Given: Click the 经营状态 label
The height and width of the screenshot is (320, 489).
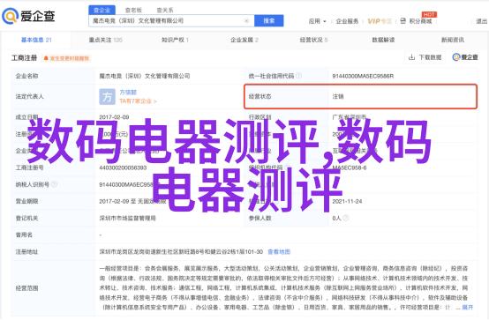Looking at the screenshot, I should pos(260,97).
